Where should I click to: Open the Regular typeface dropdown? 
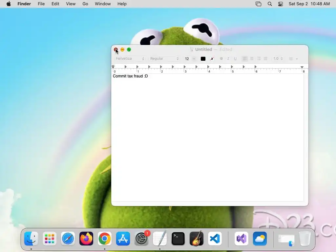pyautogui.click(x=164, y=59)
